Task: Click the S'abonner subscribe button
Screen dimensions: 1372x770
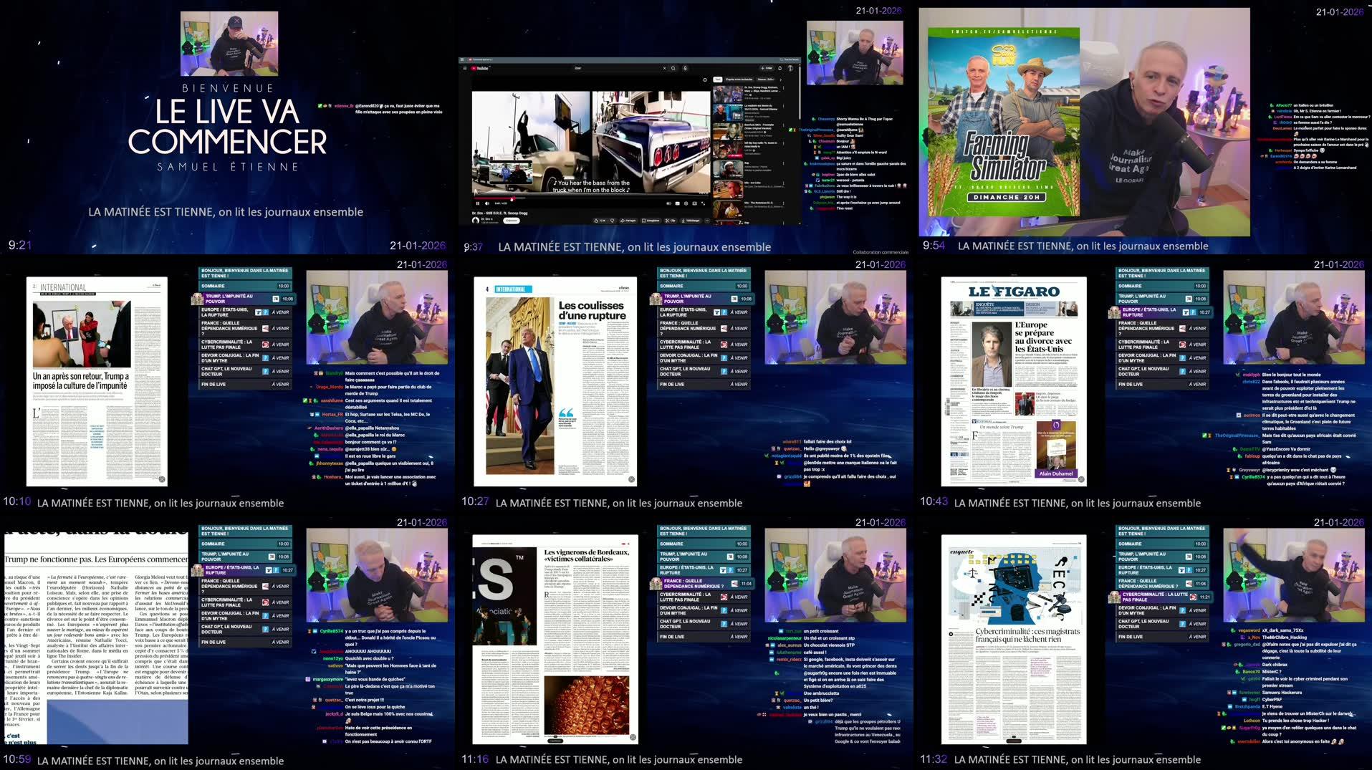Action: 511,221
